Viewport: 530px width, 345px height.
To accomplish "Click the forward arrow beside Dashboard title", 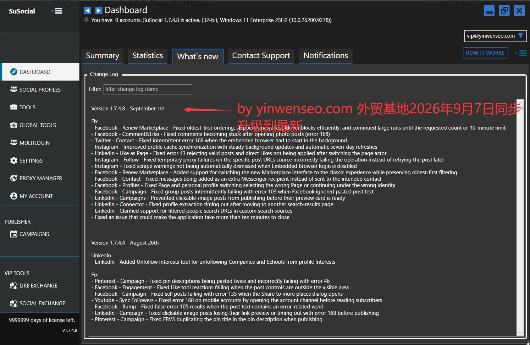I will pyautogui.click(x=99, y=11).
